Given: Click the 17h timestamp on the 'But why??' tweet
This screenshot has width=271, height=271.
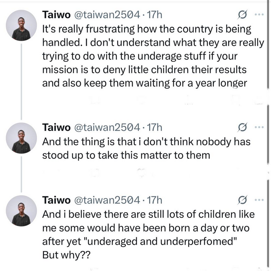Looking at the screenshot, I should point(154,201).
